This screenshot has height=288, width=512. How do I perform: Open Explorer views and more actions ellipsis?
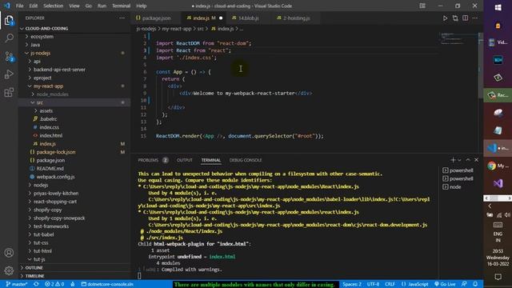pos(122,18)
